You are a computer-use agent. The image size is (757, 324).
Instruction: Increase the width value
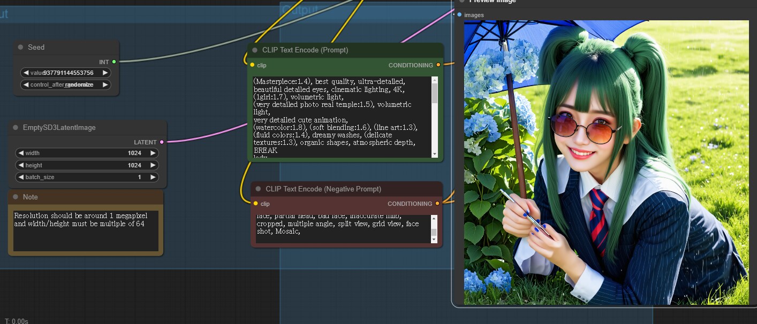pos(153,153)
